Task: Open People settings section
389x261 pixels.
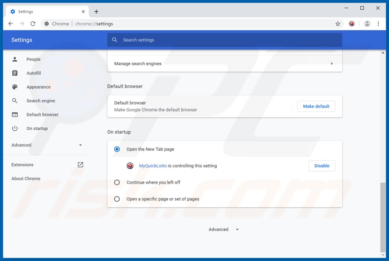Action: pyautogui.click(x=33, y=59)
